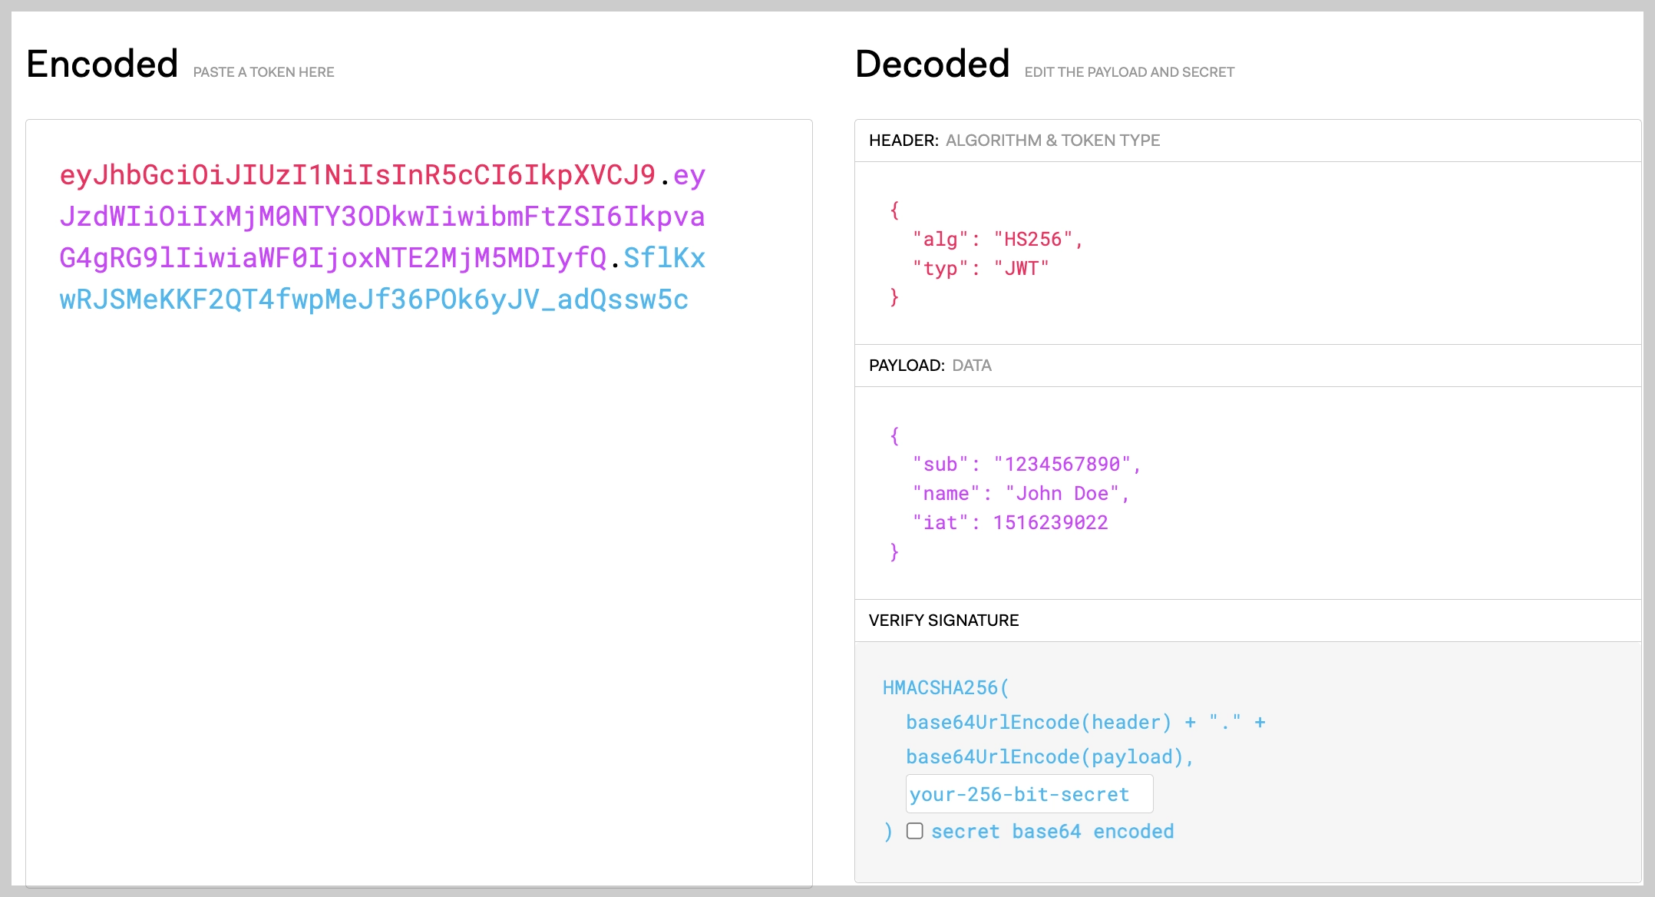Click the PASTE A TOKEN HERE label
The height and width of the screenshot is (897, 1655).
point(263,72)
